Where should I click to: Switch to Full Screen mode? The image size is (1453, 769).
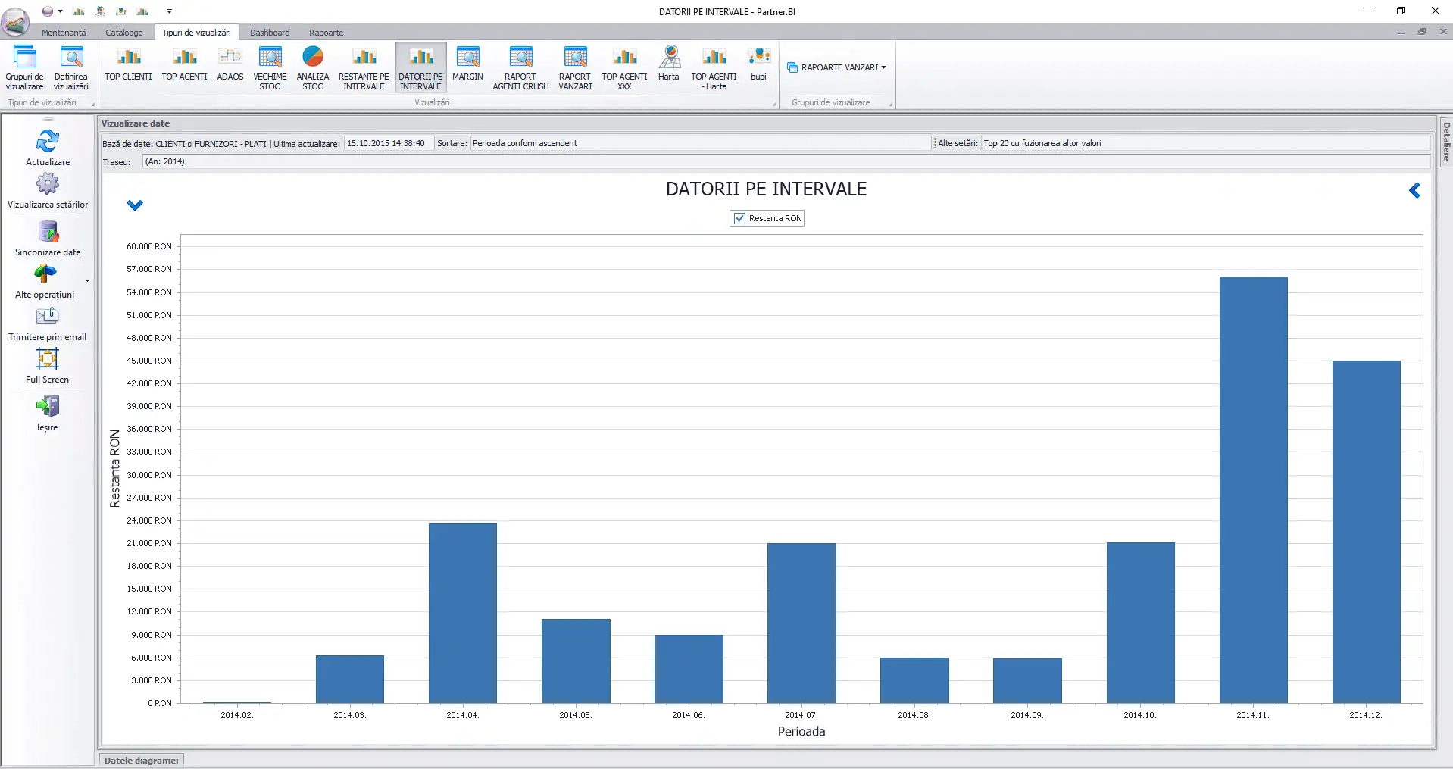pyautogui.click(x=48, y=367)
